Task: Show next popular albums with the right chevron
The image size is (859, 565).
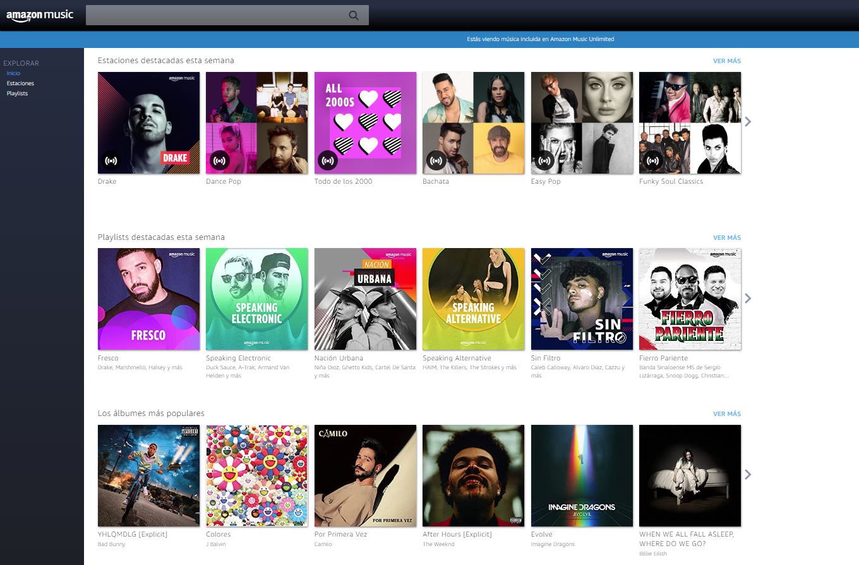Action: pos(748,475)
